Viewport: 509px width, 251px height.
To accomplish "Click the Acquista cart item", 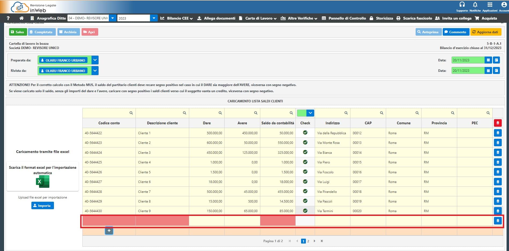I will (486, 18).
